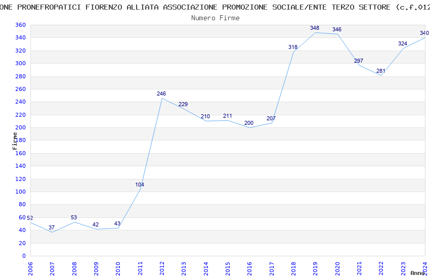Viewport: 430px width, 278px height.
Task: Click the x-axis year label 2011
Action: pos(140,269)
